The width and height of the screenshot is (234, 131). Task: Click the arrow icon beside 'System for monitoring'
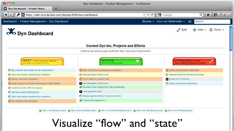167,79
